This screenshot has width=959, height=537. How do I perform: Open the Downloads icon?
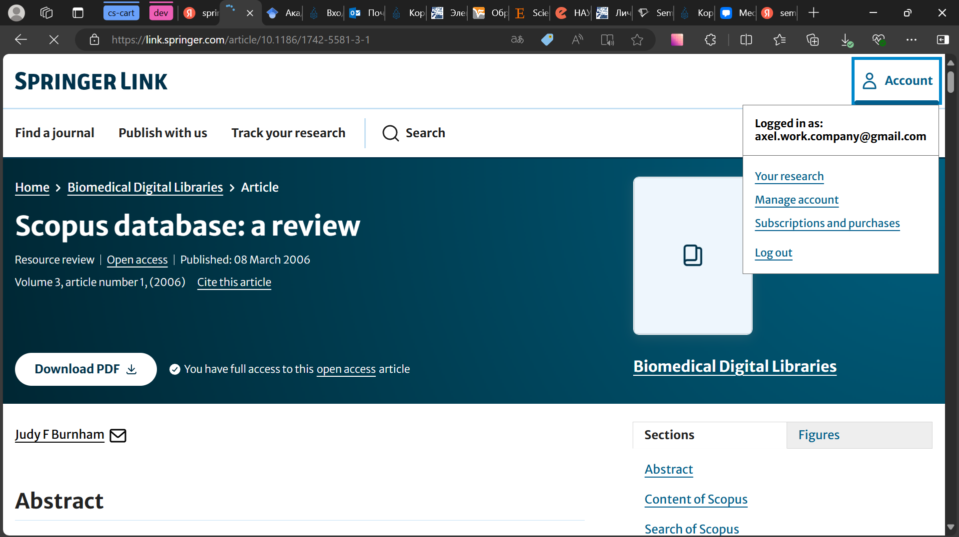pos(846,40)
